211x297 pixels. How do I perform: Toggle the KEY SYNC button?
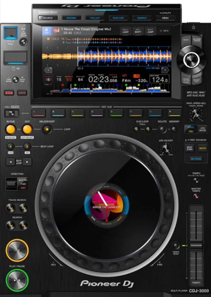pyautogui.click(x=196, y=159)
